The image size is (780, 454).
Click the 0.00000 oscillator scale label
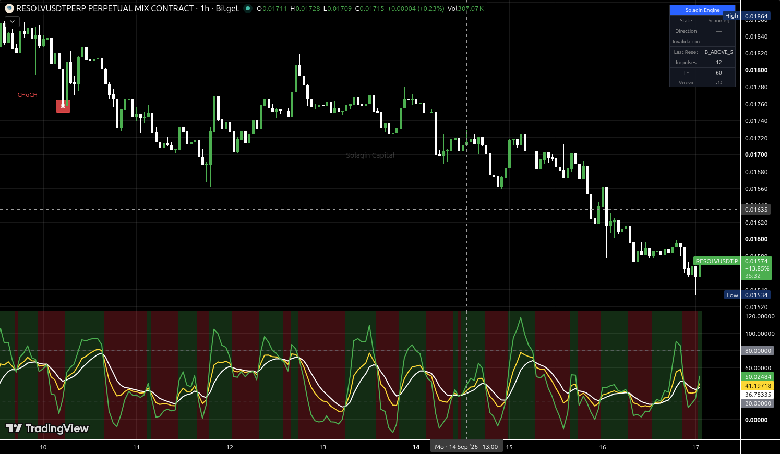(x=756, y=420)
